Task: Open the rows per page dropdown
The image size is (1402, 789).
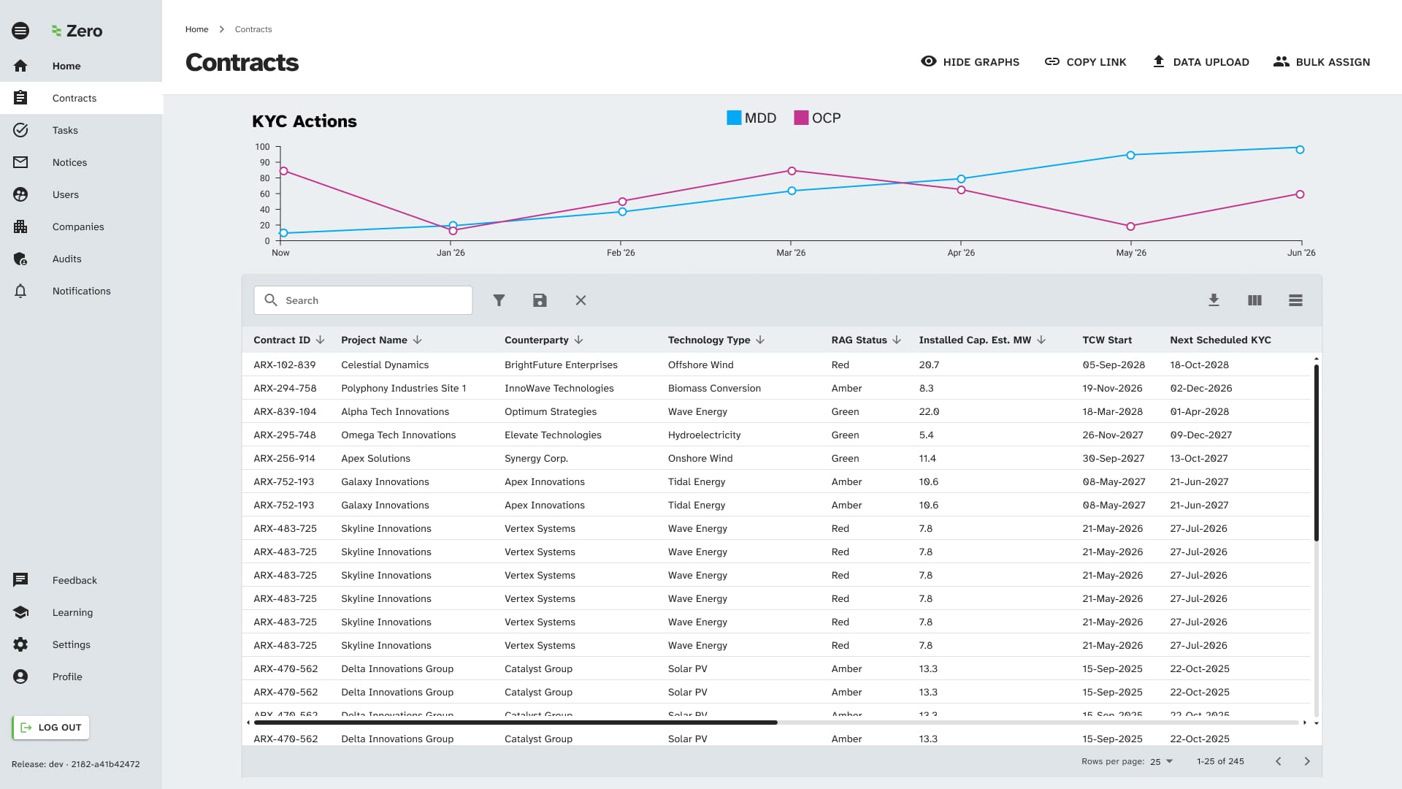Action: pyautogui.click(x=1161, y=761)
